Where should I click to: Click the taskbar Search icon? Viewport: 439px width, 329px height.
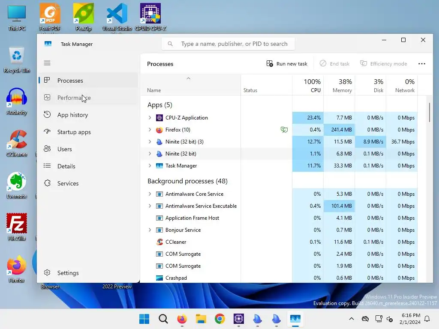(163, 319)
